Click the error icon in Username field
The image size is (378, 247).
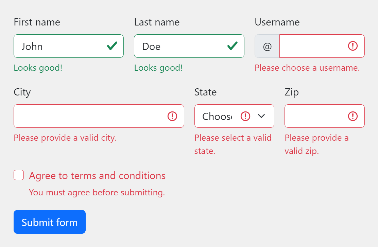pos(353,46)
